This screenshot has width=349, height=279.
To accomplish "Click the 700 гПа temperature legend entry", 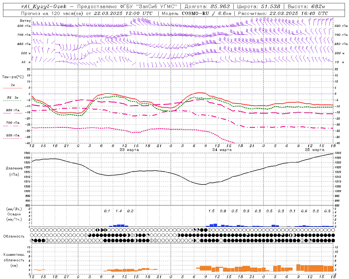I will 13,123.
